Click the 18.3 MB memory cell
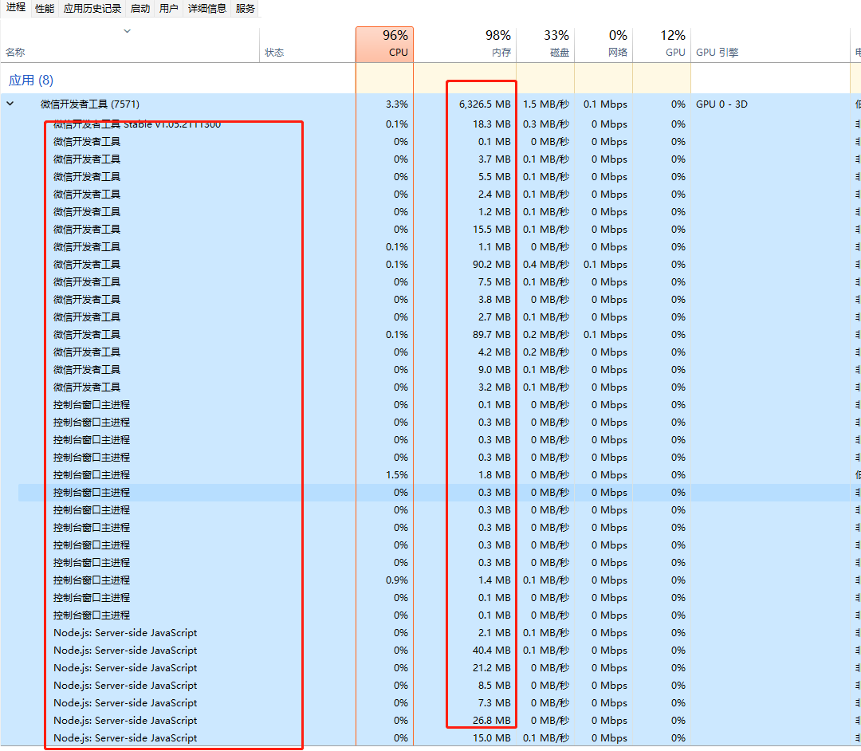Screen dimensions: 861x751 click(491, 124)
